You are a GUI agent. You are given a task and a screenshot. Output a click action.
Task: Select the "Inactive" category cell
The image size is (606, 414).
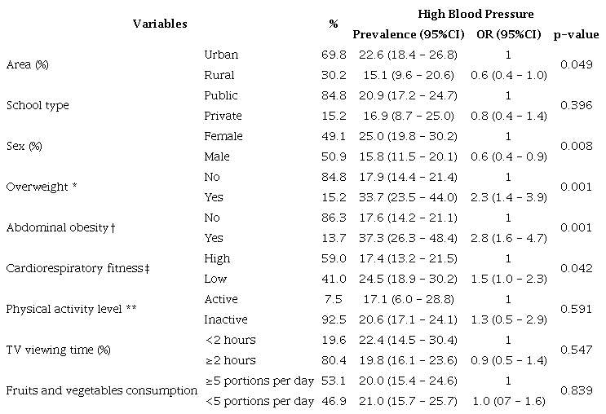click(226, 319)
